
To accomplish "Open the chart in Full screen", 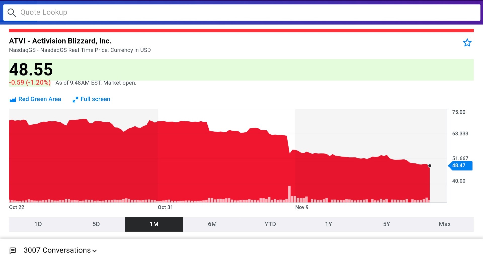I will (x=95, y=99).
